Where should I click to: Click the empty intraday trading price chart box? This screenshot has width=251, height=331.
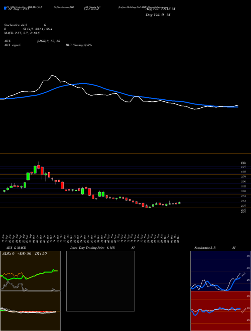[x=100, y=281]
